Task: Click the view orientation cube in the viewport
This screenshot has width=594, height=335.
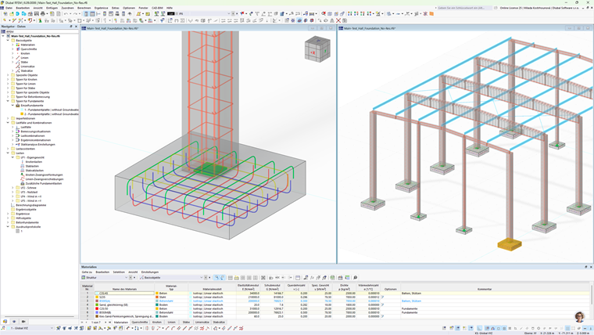Action: pyautogui.click(x=317, y=49)
